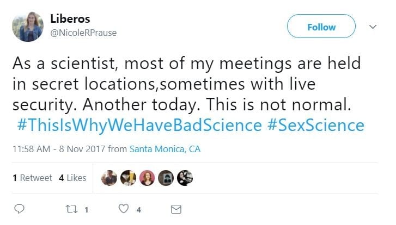Click the Liberos profile picture
Image resolution: width=396 pixels, height=225 pixels.
pyautogui.click(x=28, y=26)
